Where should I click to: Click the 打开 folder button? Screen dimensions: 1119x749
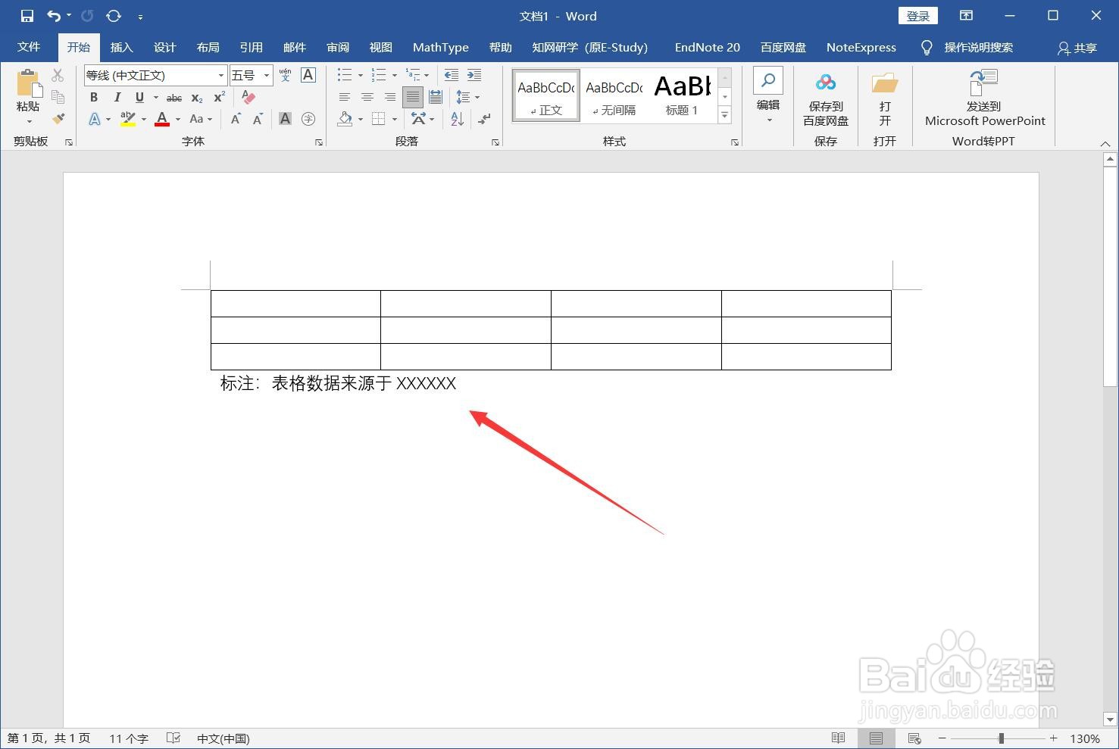[885, 100]
